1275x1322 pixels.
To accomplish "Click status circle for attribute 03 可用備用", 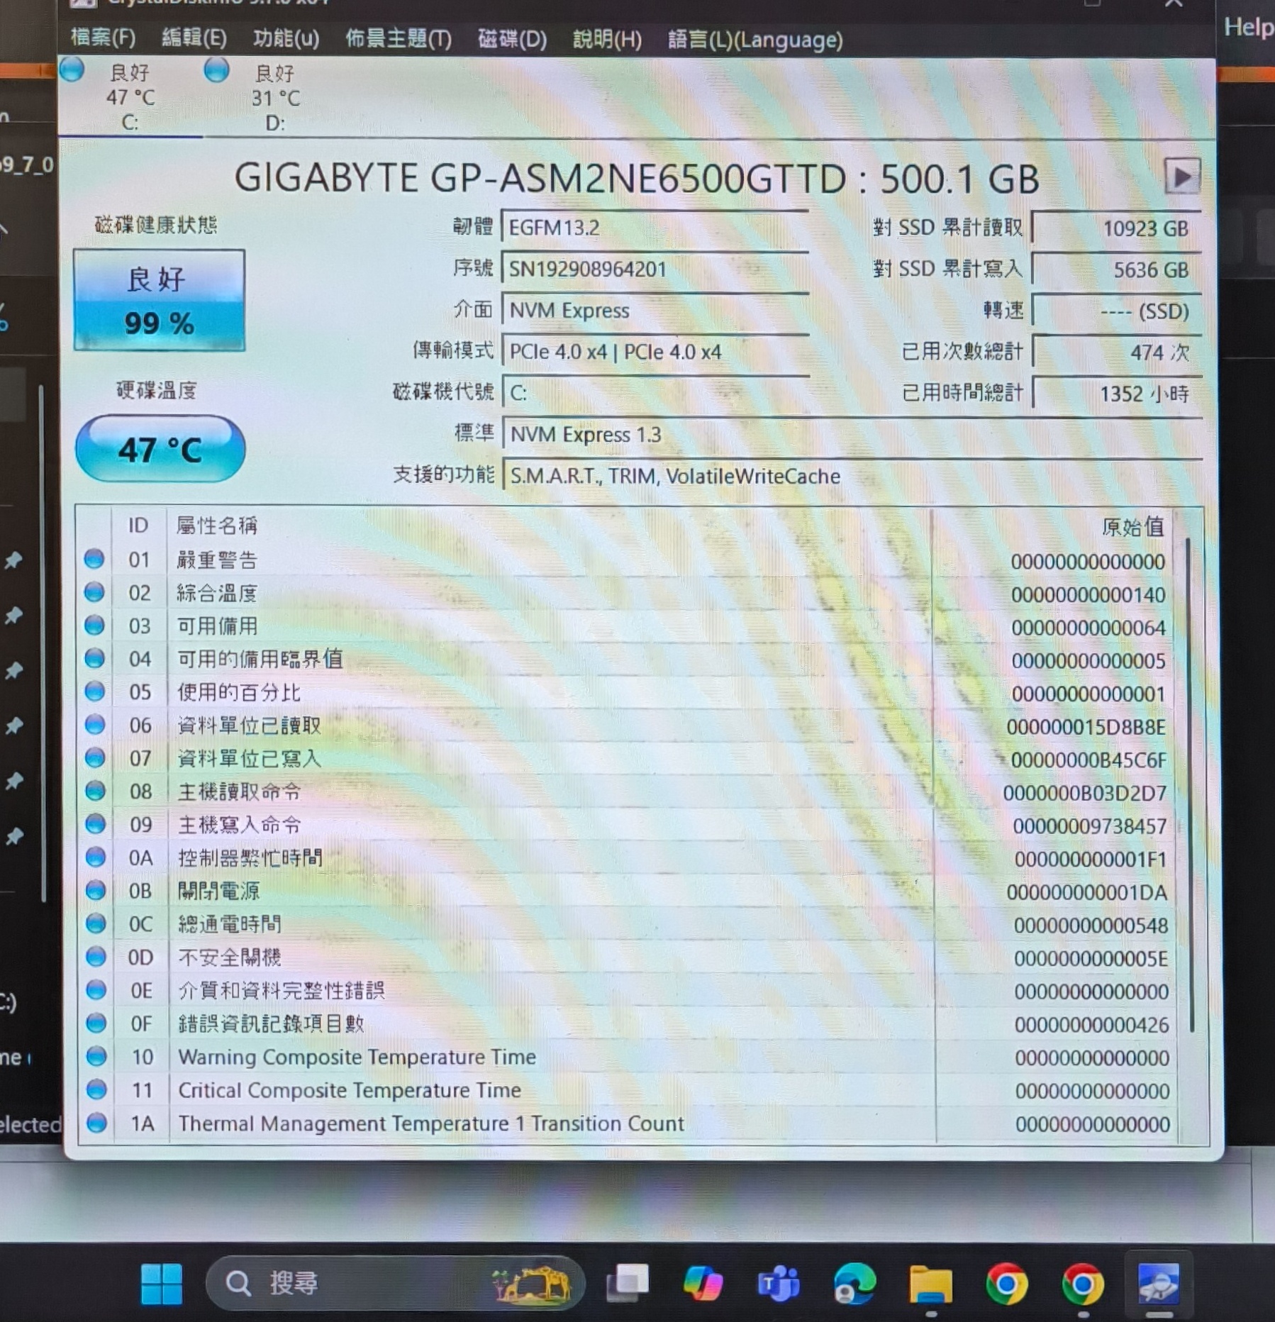I will click(94, 626).
